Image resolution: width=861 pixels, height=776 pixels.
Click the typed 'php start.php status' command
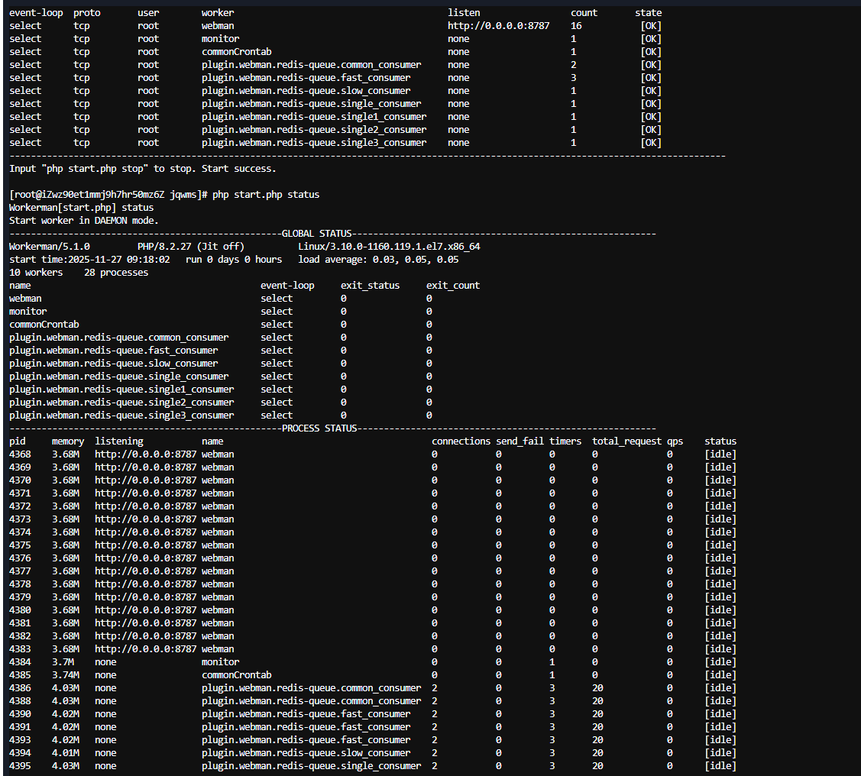(x=266, y=195)
